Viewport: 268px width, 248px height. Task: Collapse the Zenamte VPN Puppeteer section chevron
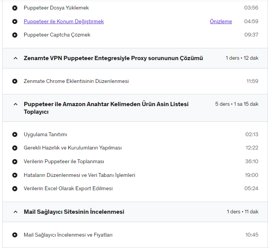16,58
